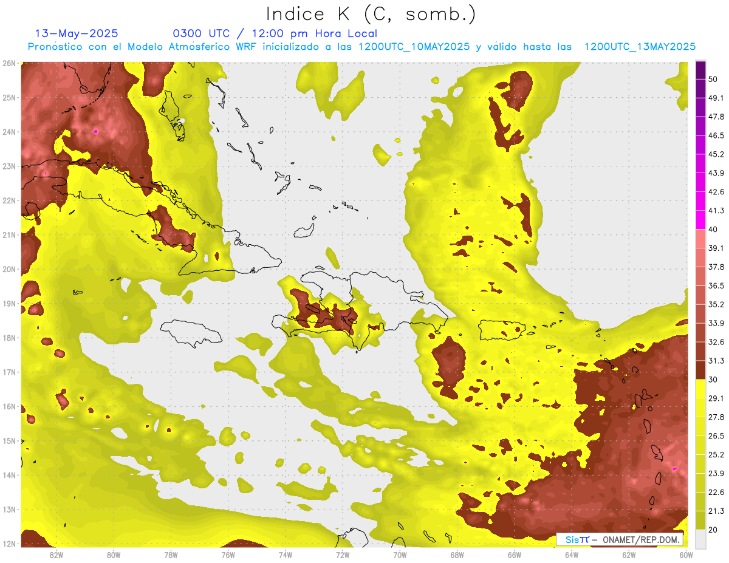The width and height of the screenshot is (729, 563).
Task: Click the '18N' latitude axis label
Action: coord(9,338)
